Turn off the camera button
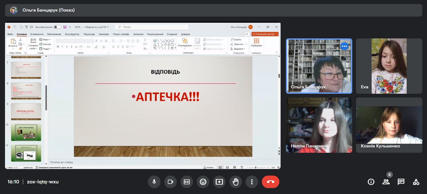 170,182
